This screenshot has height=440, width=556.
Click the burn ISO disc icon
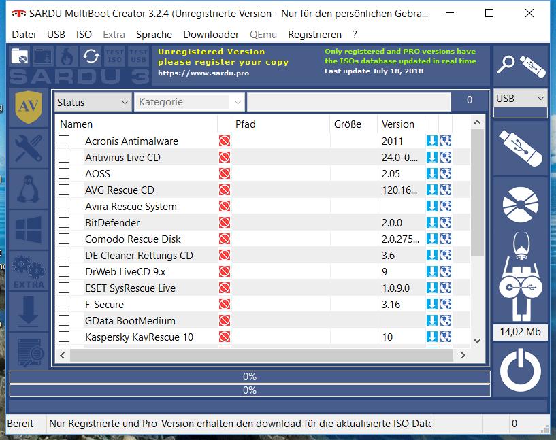click(x=520, y=205)
